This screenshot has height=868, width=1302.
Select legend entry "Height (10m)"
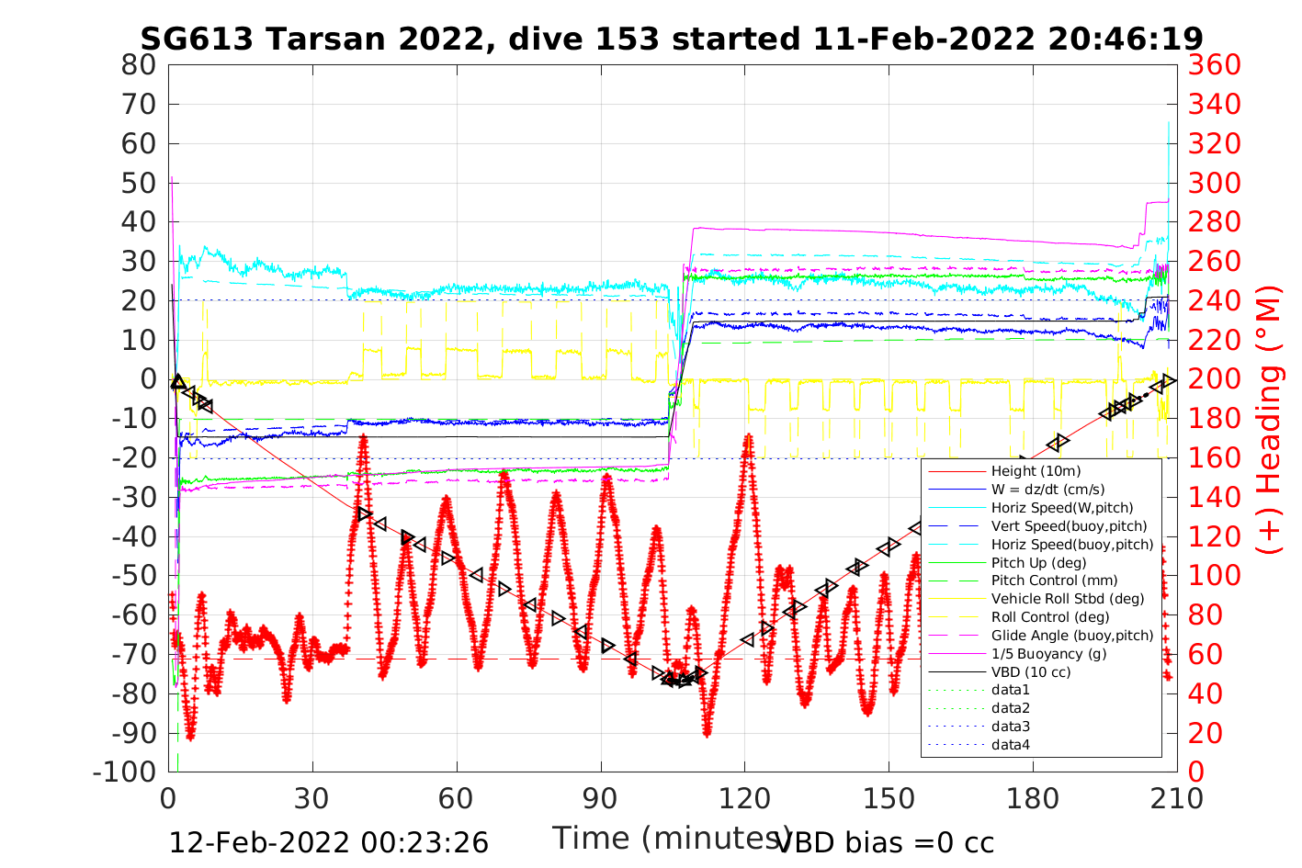[1036, 471]
